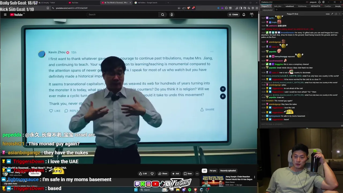This screenshot has height=193, width=343.
Task: Like the video with thumbs up
Action: coord(143,173)
